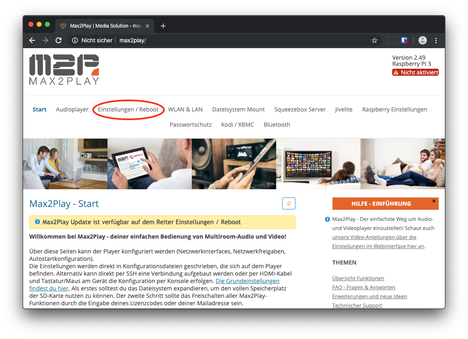Viewport: 468px width, 339px height.
Task: Click the Max2Play logo
Action: click(x=64, y=70)
